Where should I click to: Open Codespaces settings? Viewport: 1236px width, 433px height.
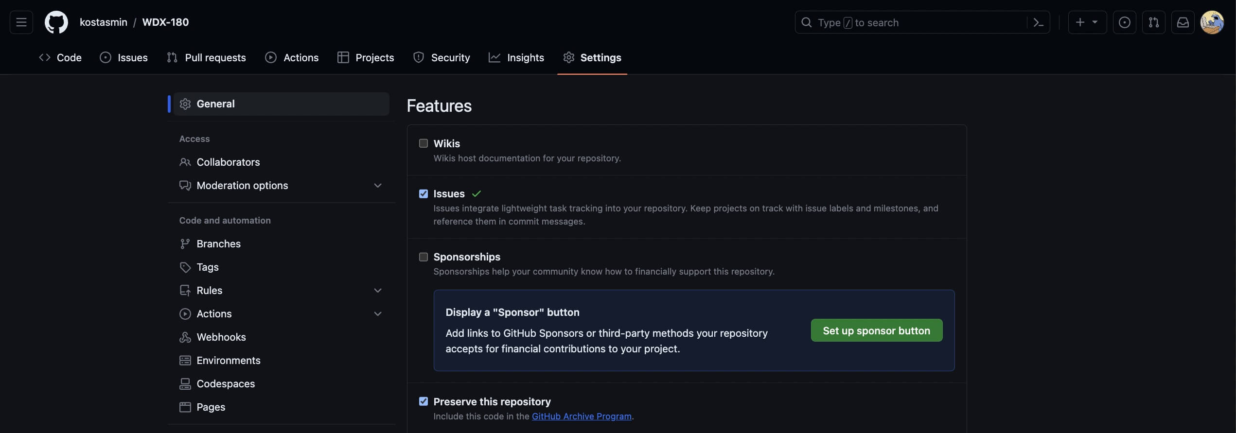[x=282, y=384]
